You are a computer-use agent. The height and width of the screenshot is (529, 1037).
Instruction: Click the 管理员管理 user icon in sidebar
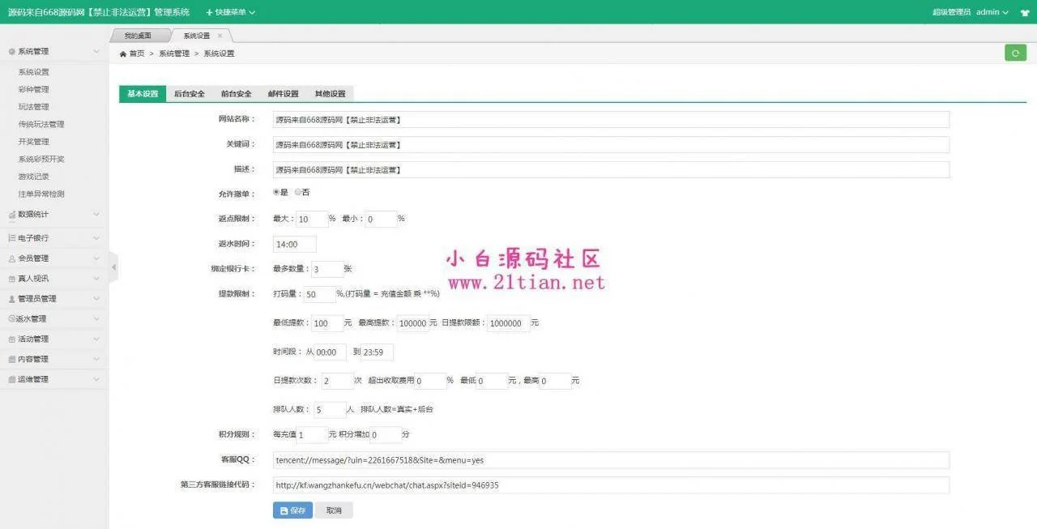coord(11,299)
